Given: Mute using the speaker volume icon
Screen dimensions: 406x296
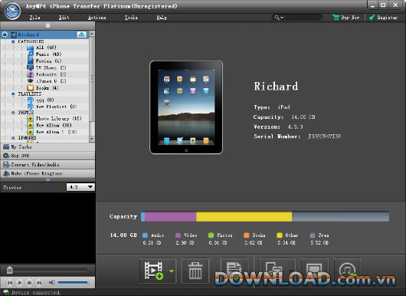Looking at the screenshot, I should click(52, 282).
